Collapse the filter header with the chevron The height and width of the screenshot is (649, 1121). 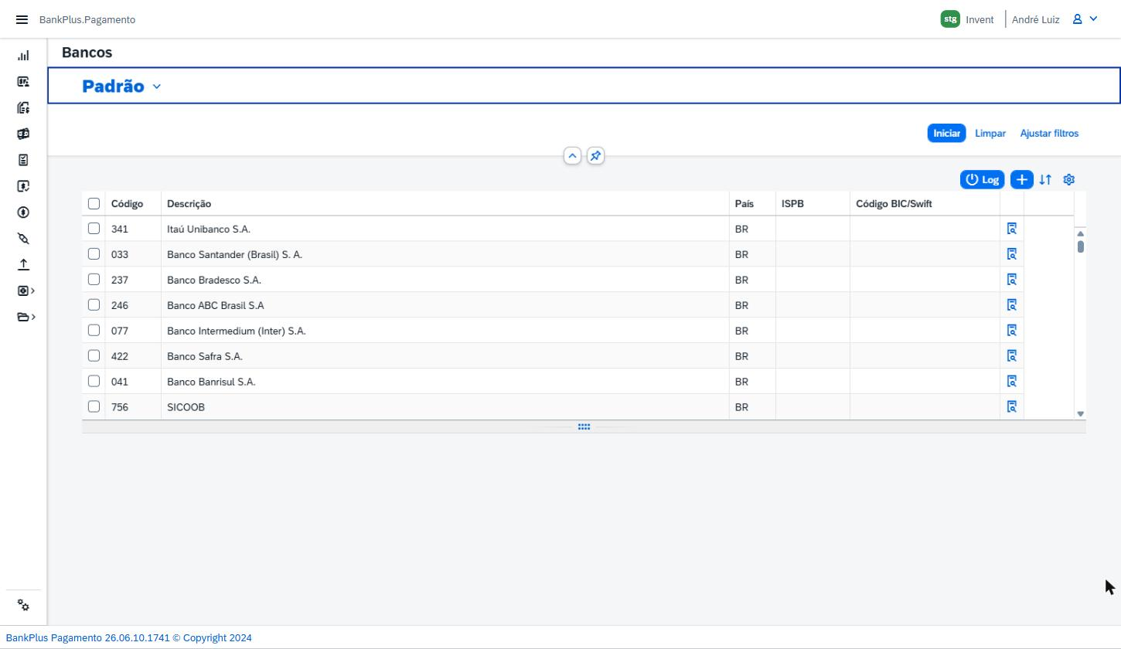pyautogui.click(x=572, y=156)
